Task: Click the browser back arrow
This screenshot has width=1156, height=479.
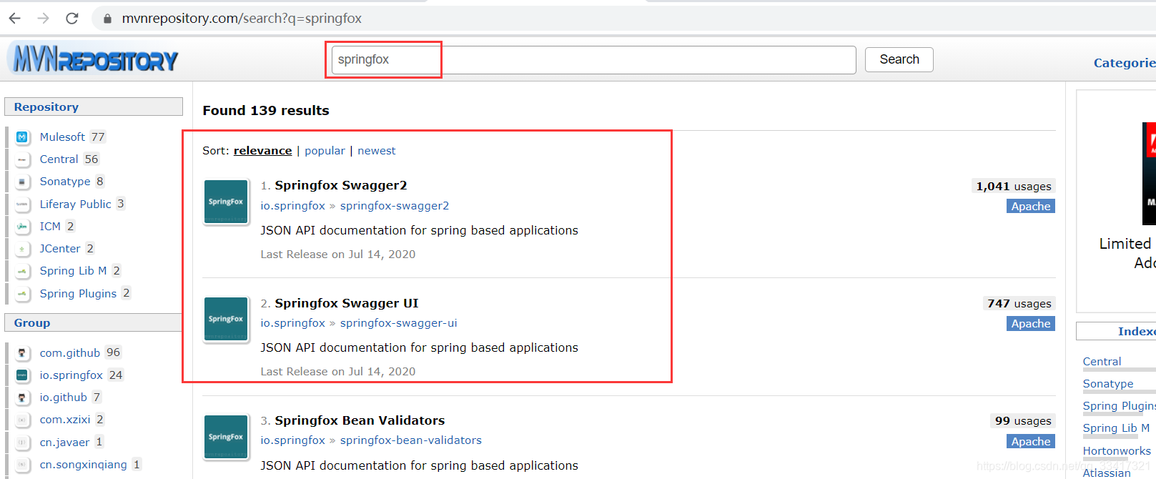Action: [x=14, y=19]
